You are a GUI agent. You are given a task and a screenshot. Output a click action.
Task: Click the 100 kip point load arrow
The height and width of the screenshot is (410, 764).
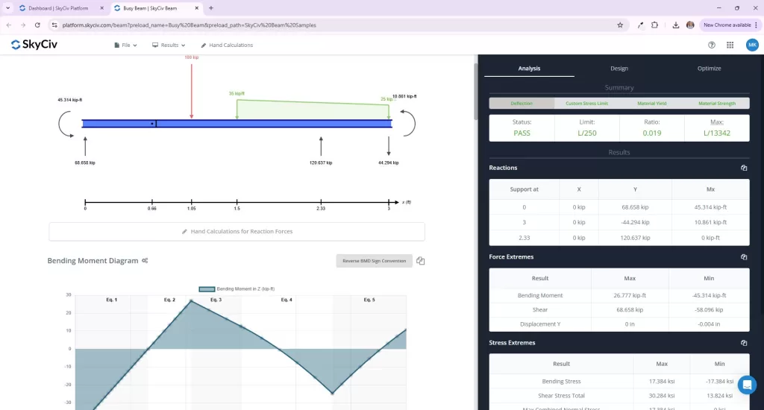pyautogui.click(x=192, y=90)
